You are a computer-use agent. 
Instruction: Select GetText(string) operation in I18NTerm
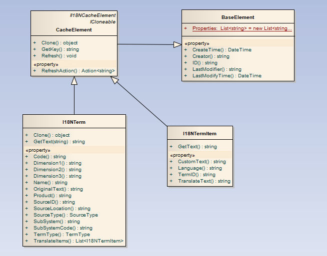[x=59, y=142]
